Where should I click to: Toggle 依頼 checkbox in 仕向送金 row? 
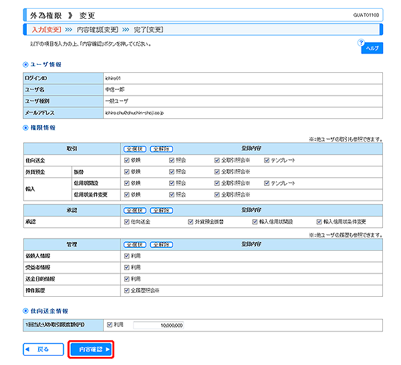pos(126,160)
